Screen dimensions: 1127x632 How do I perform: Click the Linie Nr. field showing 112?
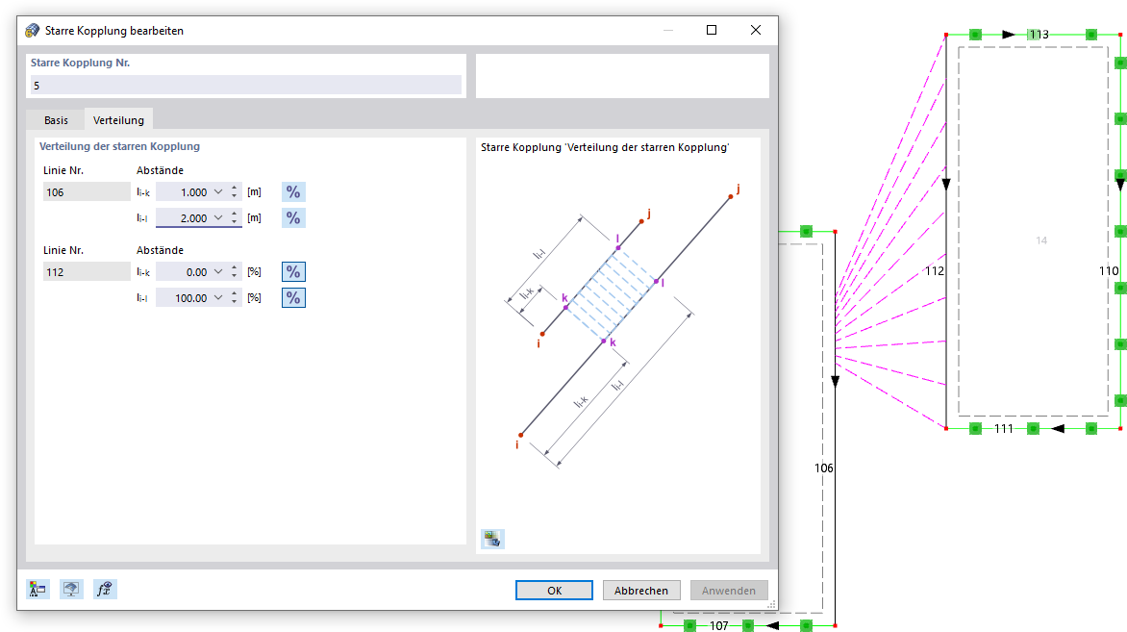tap(87, 272)
